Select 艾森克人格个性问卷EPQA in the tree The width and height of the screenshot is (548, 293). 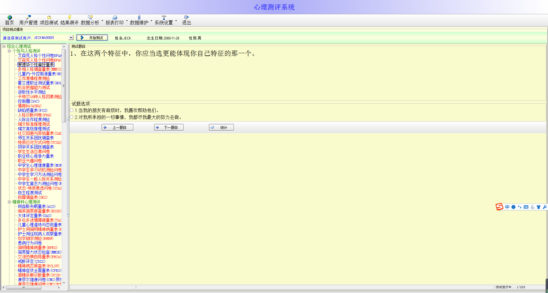point(40,55)
